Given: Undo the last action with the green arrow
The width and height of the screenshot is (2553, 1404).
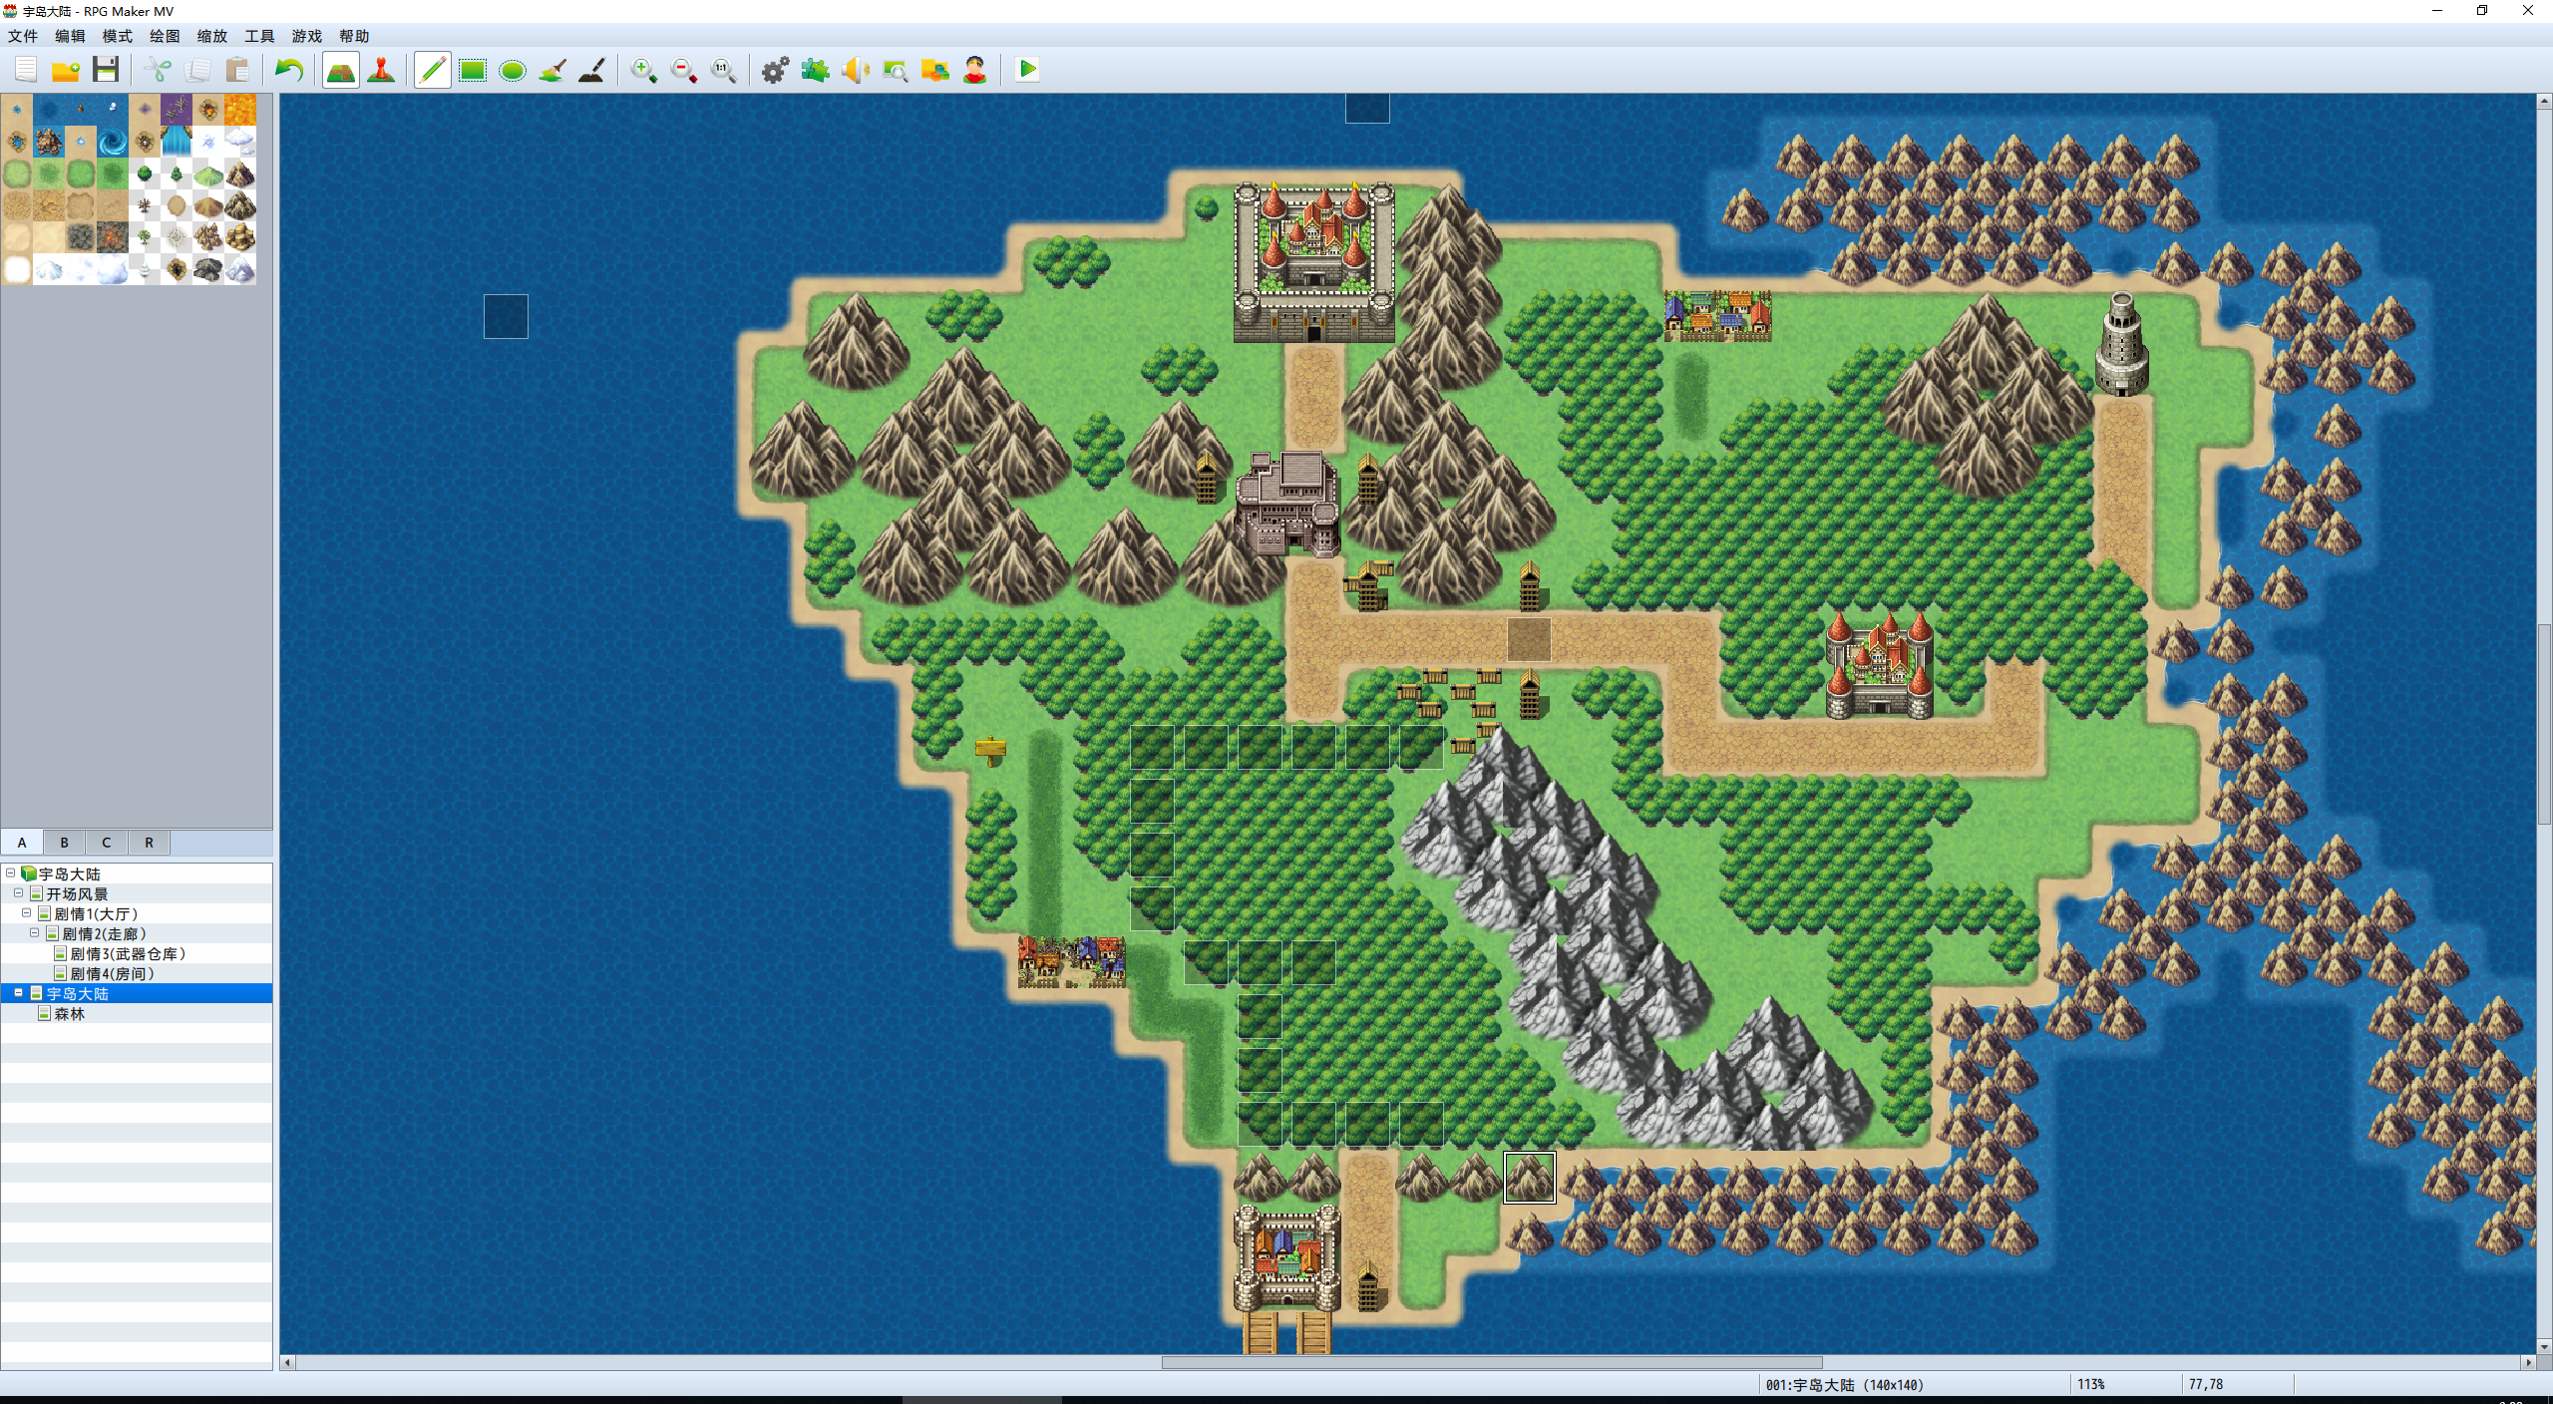Looking at the screenshot, I should (289, 70).
